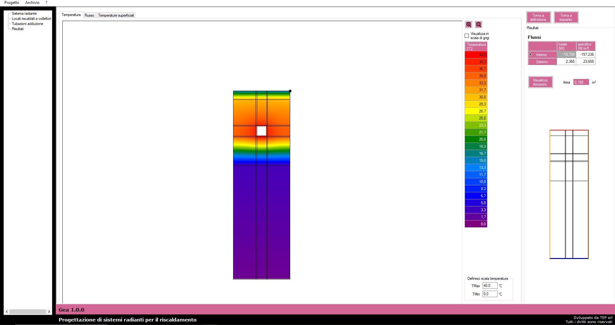Enable 'Visualizza in scala di grigi' checkbox
615x325 pixels.
coord(467,36)
